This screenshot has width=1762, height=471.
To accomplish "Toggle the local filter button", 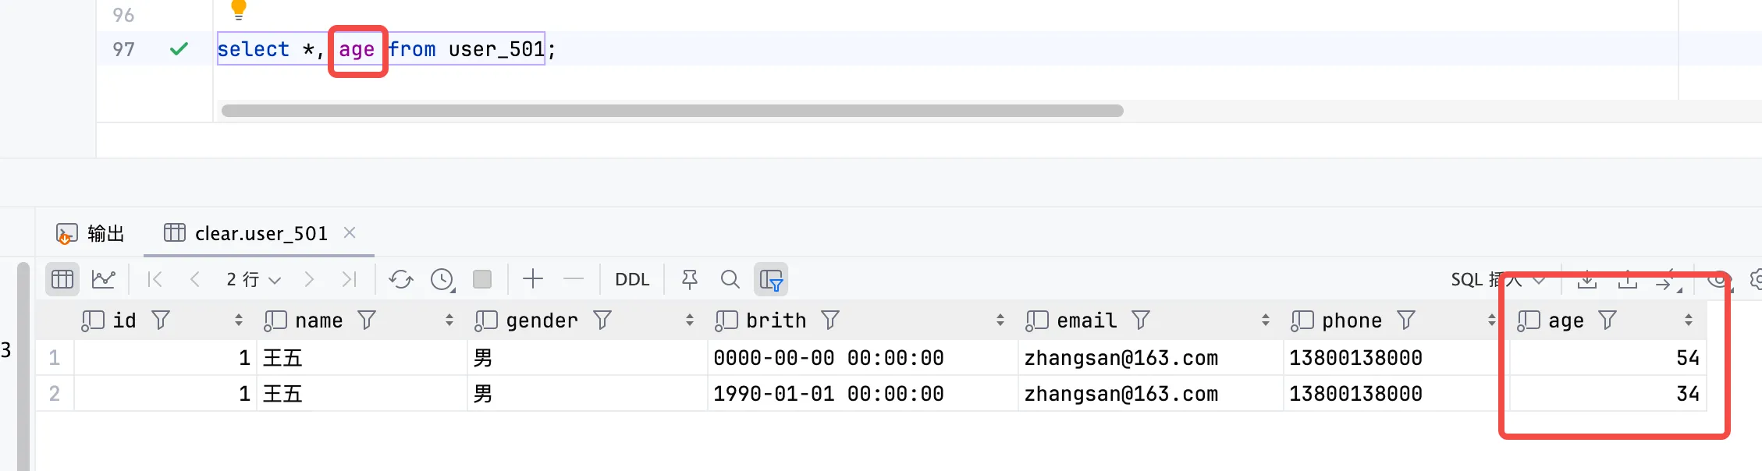I will [771, 279].
